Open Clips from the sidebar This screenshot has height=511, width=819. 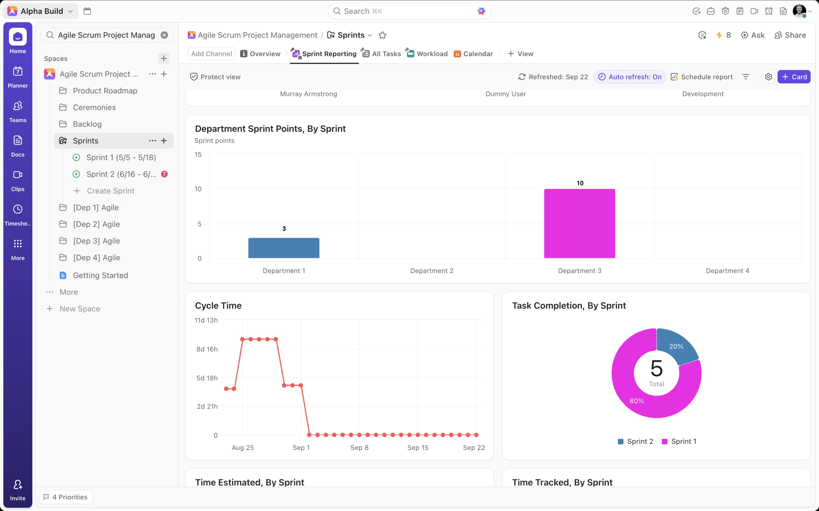pos(18,180)
